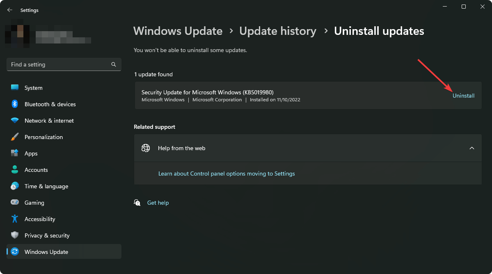Viewport: 492px width, 274px height.
Task: Click the Windows Update sync icon
Action: 15,251
